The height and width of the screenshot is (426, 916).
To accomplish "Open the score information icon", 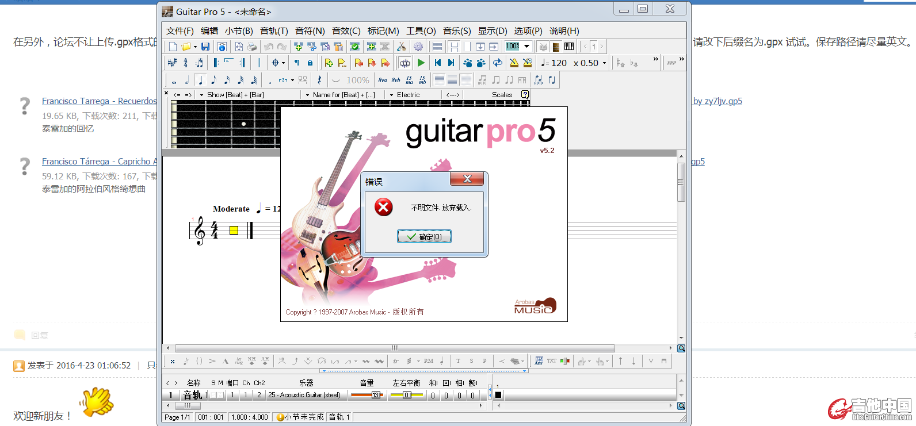I will 222,47.
